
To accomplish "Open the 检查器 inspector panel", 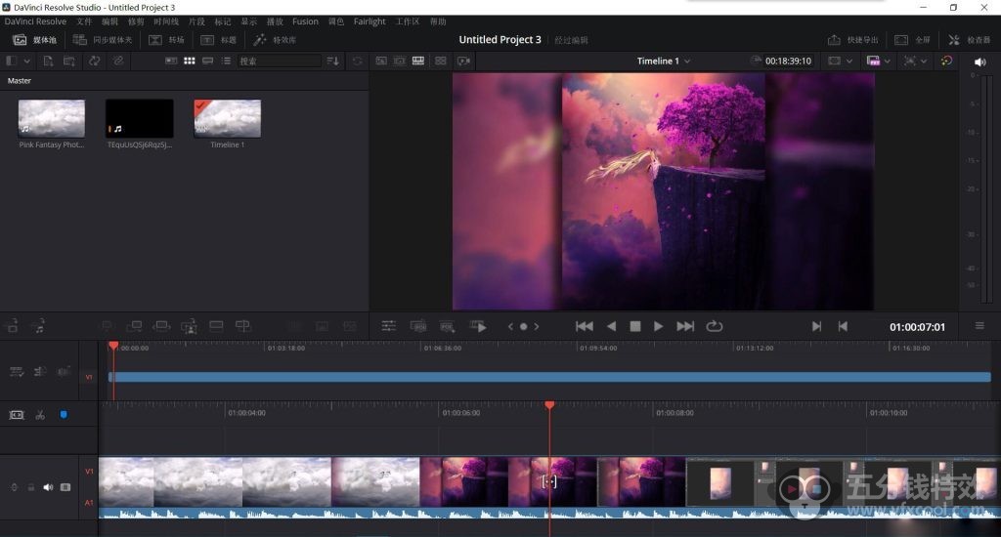I will pos(969,39).
